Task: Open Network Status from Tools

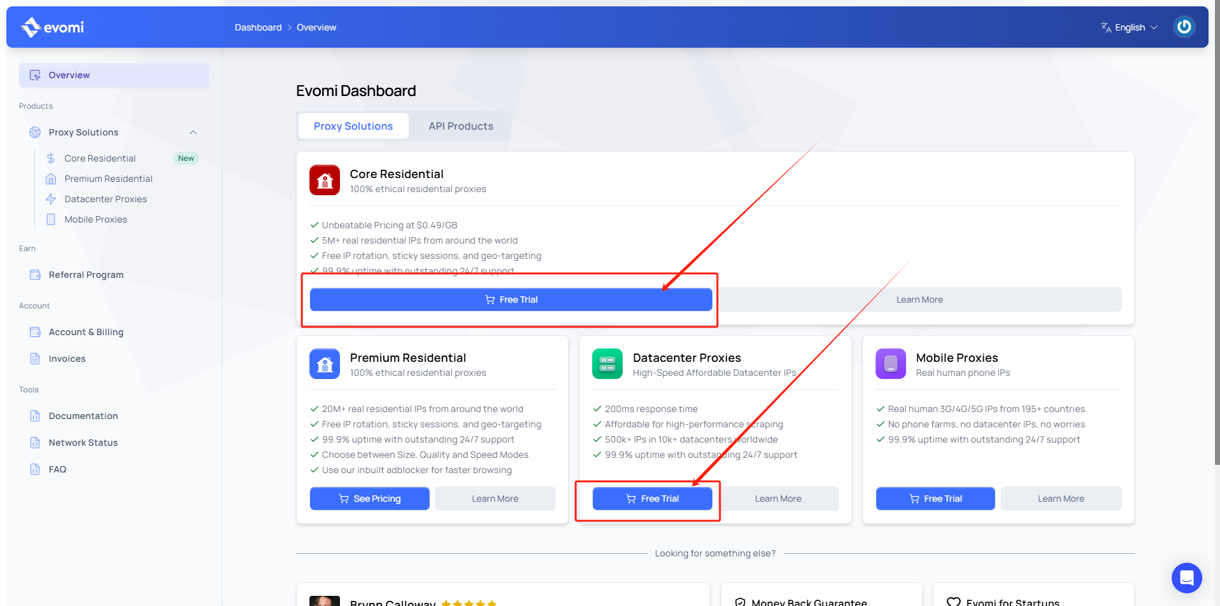Action: click(x=83, y=443)
